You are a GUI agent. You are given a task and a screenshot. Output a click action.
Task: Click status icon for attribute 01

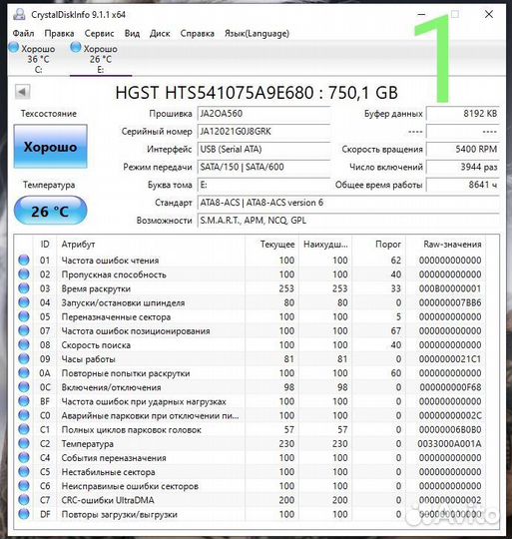pos(24,261)
